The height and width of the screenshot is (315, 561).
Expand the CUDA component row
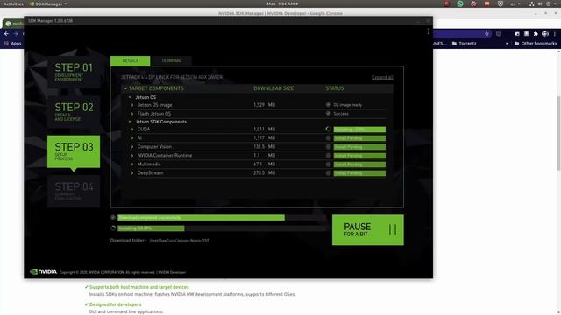(x=132, y=129)
